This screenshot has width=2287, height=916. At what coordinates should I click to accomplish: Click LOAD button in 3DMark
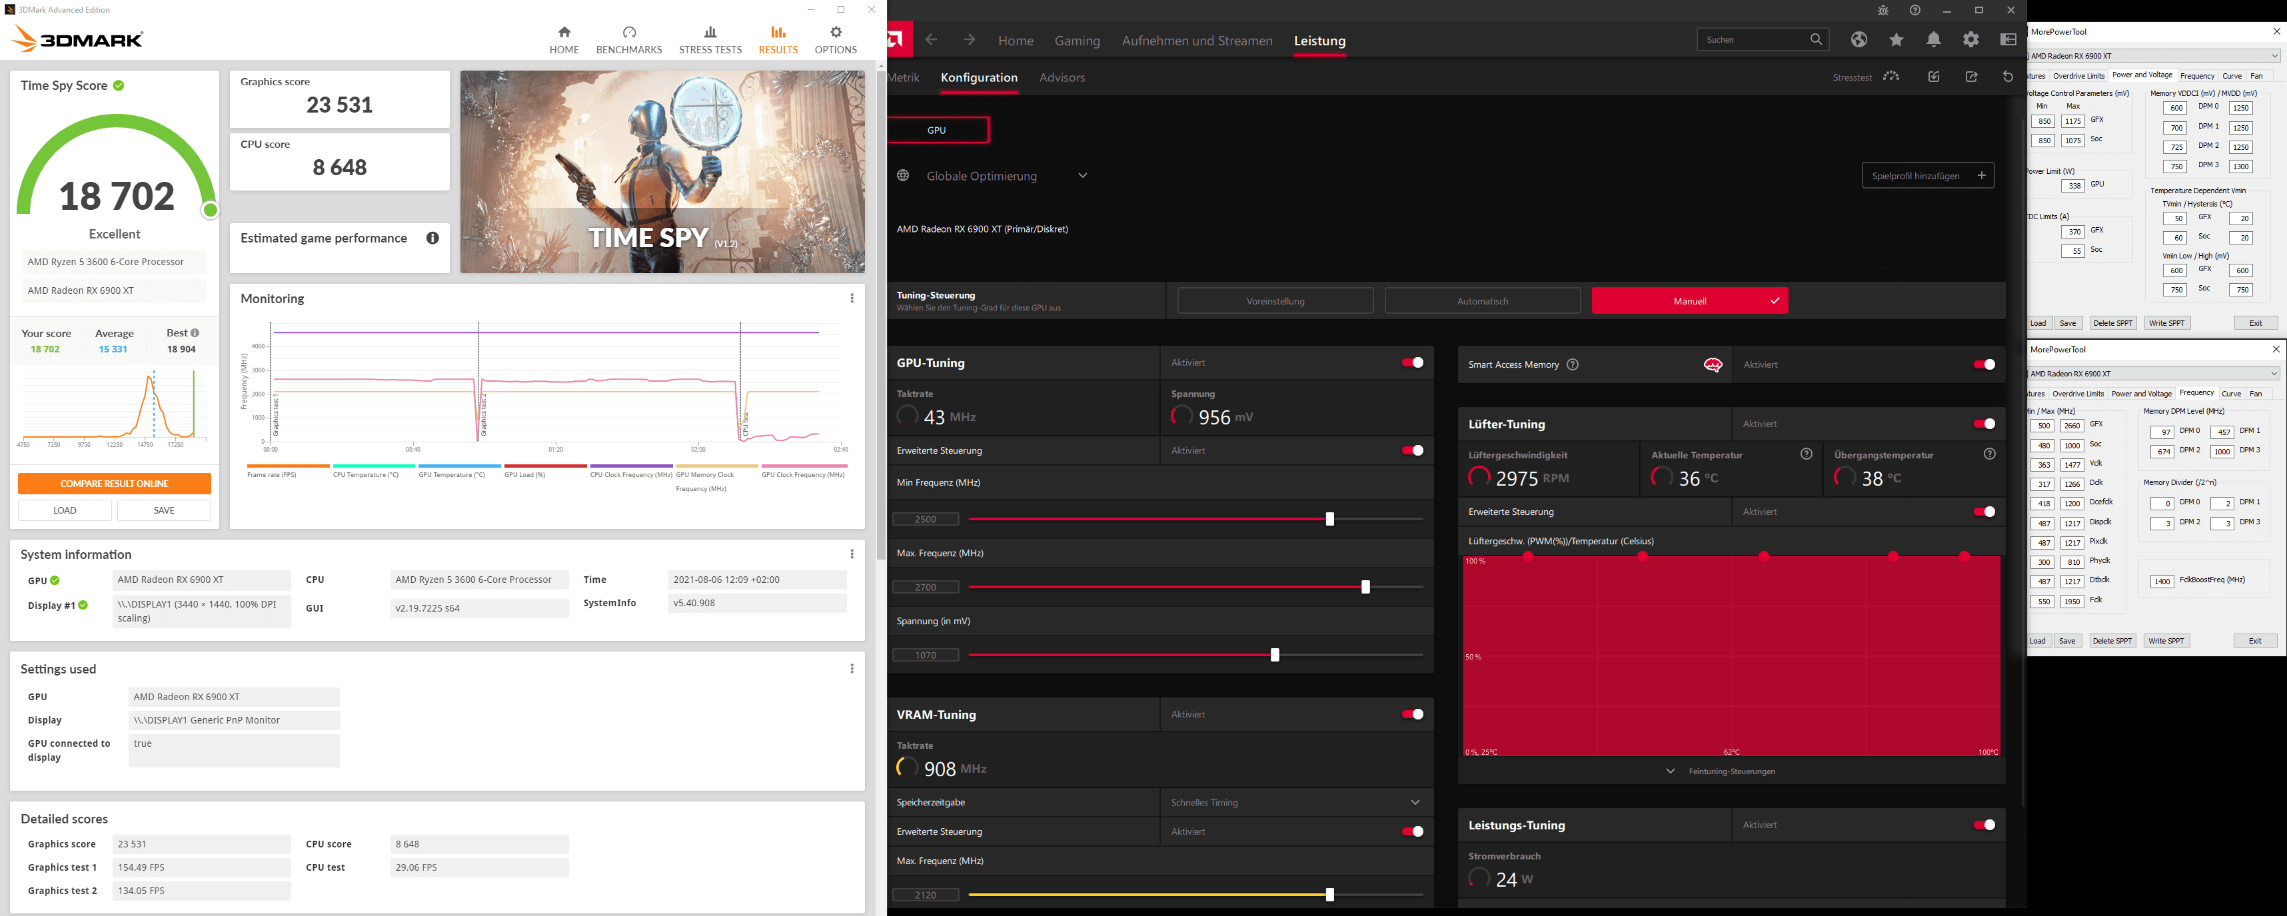pos(65,510)
